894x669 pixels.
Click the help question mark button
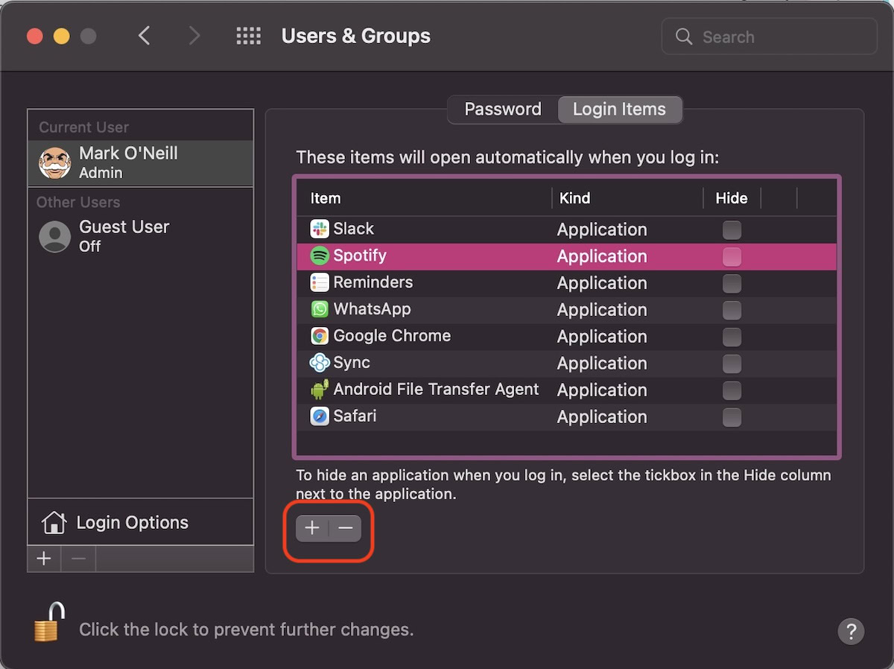(x=851, y=631)
